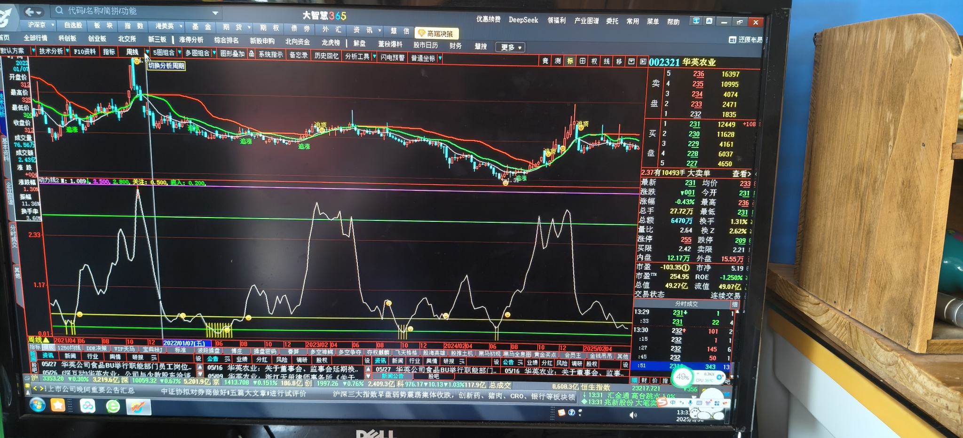The image size is (963, 438).
Task: Click the Windows Start button
Action: 37,404
